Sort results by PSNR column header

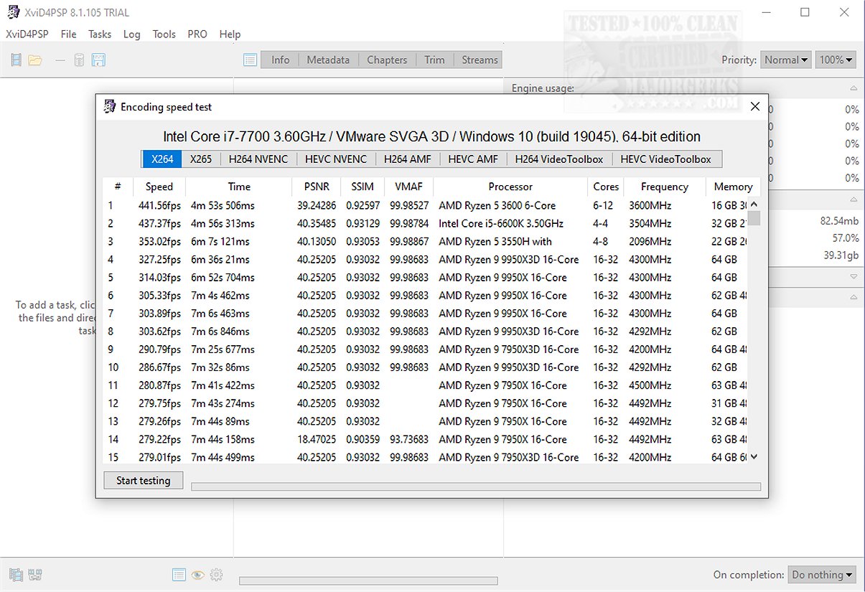[x=317, y=187]
